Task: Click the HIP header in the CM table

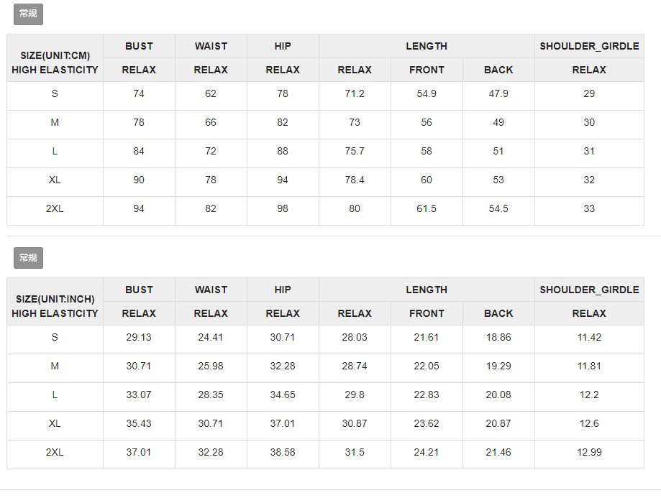Action: (x=283, y=46)
